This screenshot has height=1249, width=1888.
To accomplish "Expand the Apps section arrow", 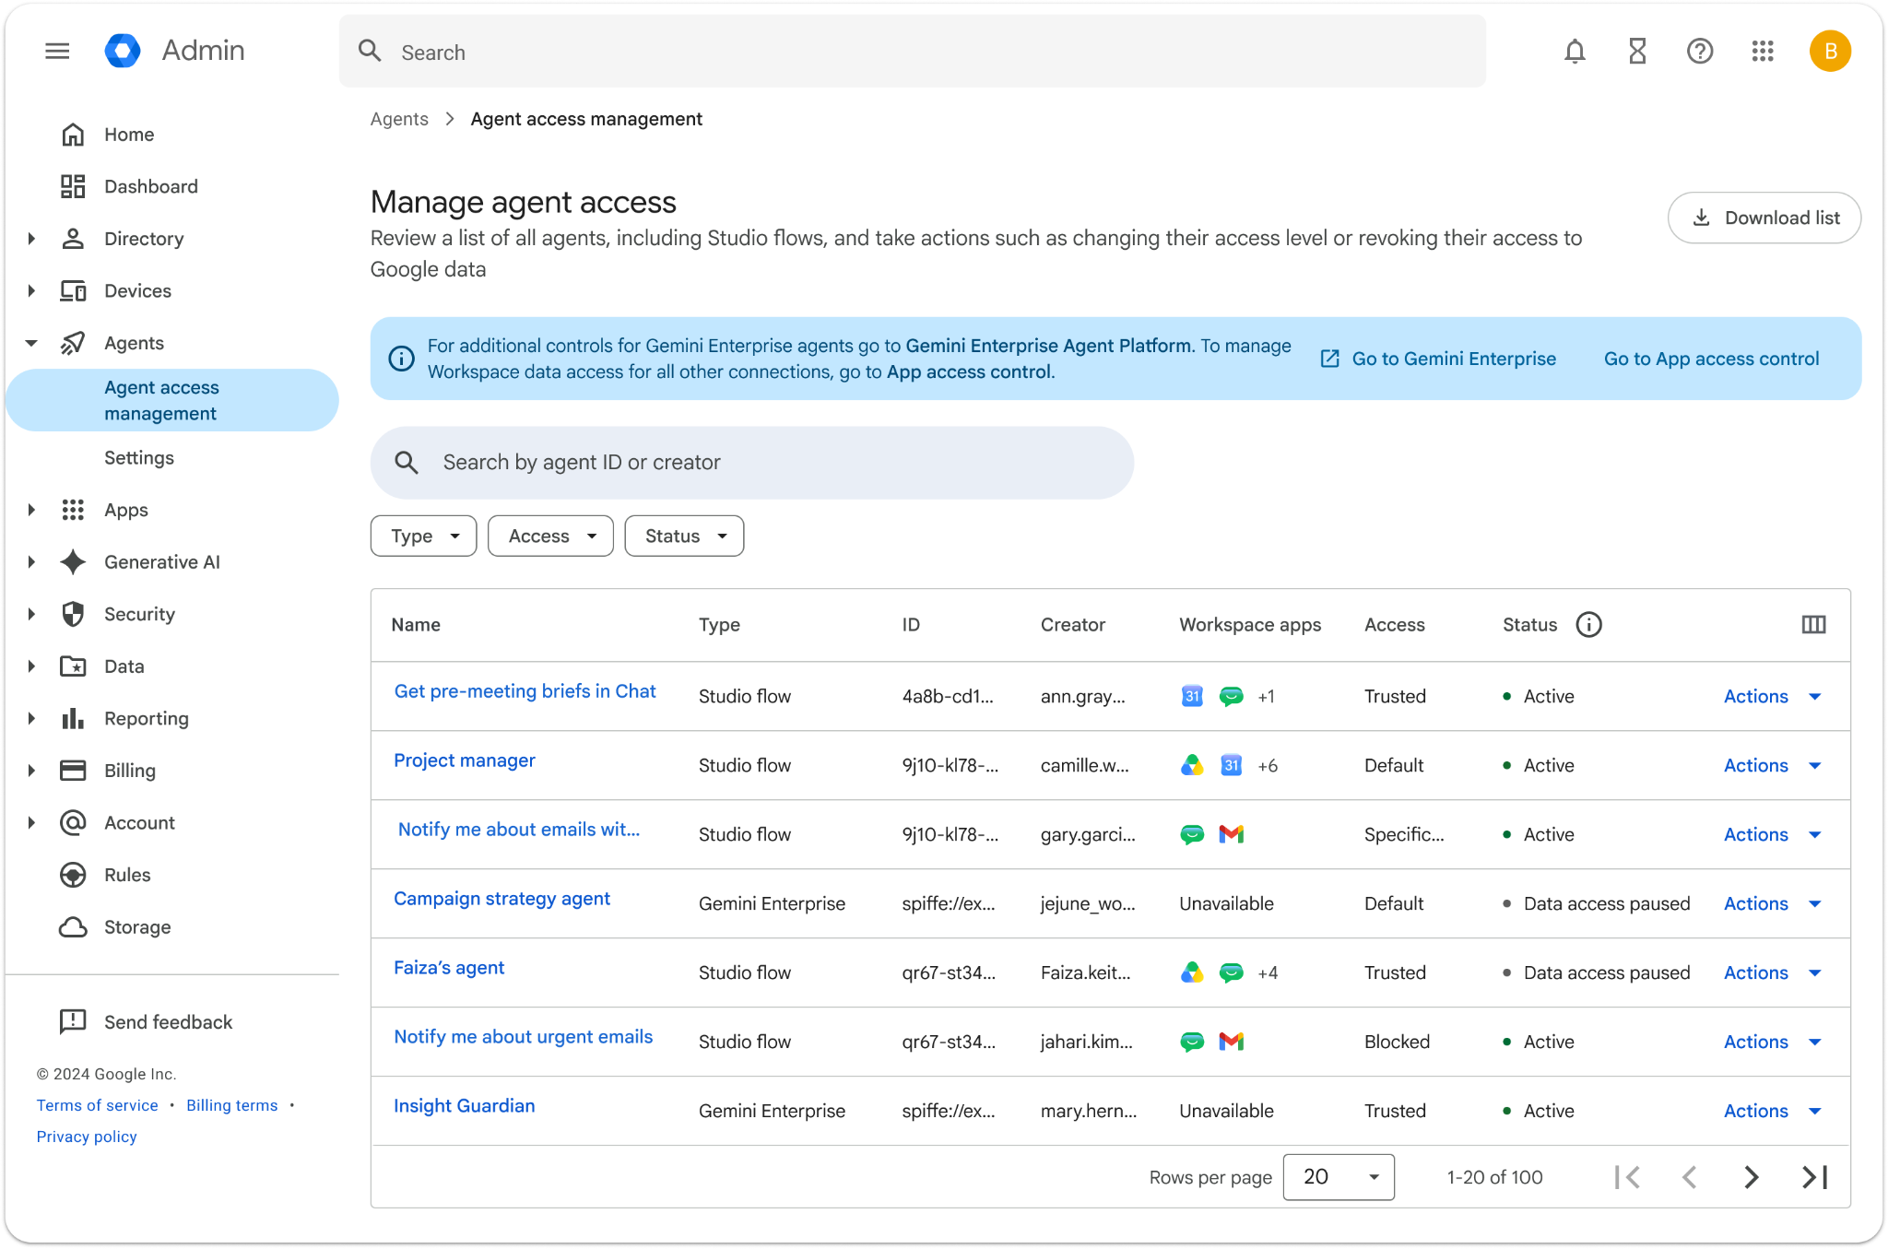I will coord(31,510).
